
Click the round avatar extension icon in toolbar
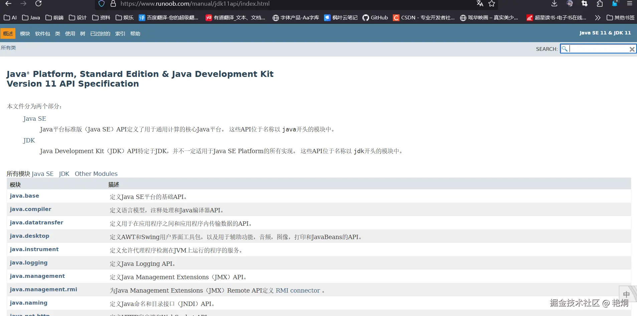(x=570, y=4)
